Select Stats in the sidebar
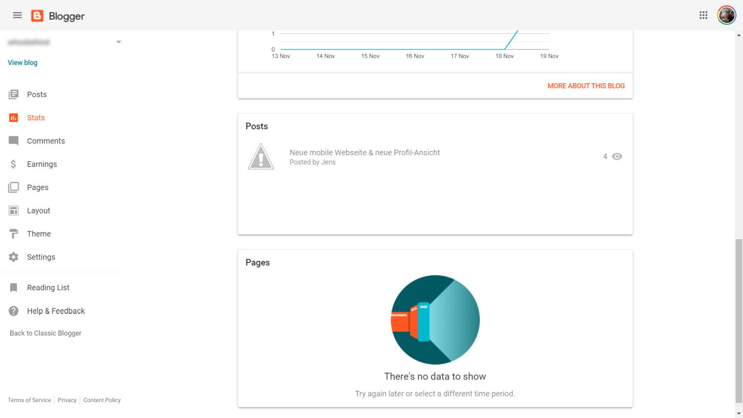743x418 pixels. tap(36, 118)
